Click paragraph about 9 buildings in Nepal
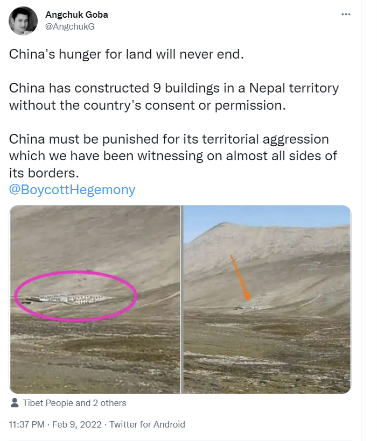 [x=174, y=96]
